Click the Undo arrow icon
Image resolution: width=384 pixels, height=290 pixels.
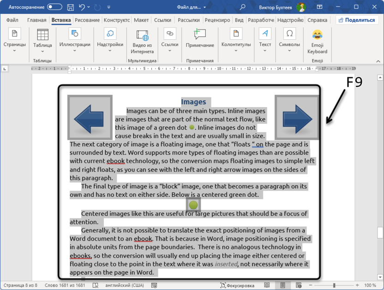tap(82, 7)
